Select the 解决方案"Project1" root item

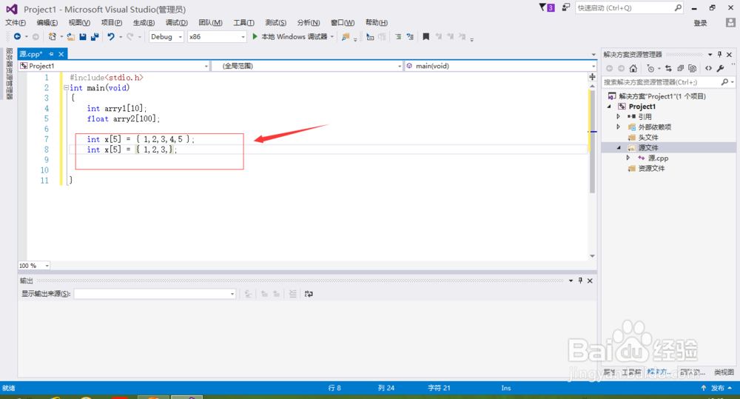tap(662, 96)
